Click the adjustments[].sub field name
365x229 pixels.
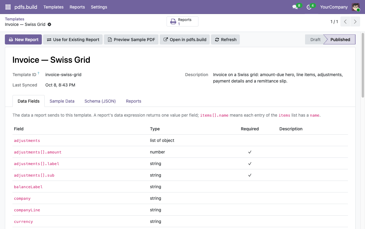pyautogui.click(x=34, y=175)
